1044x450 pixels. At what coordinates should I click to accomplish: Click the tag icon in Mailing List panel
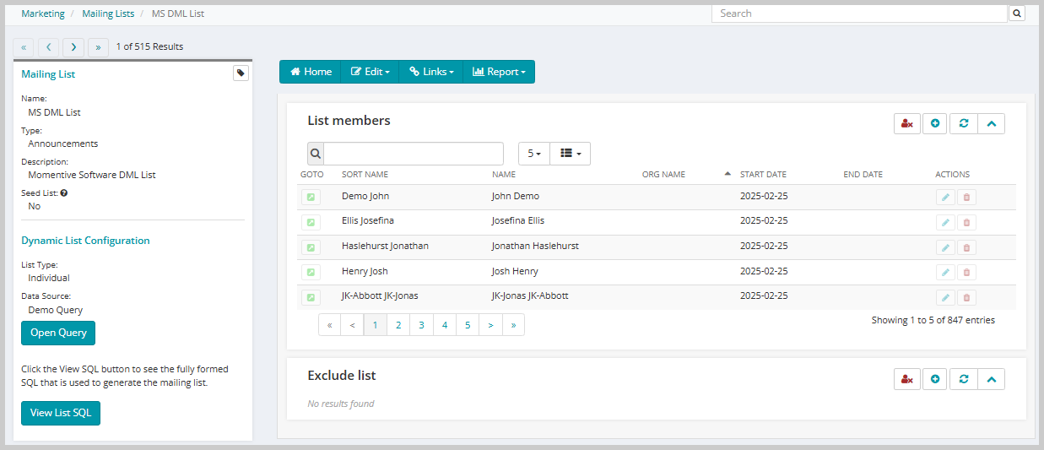[x=241, y=73]
